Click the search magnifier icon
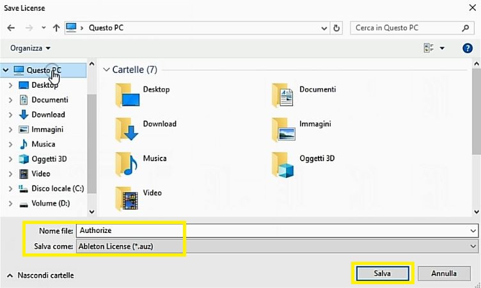 [x=466, y=28]
